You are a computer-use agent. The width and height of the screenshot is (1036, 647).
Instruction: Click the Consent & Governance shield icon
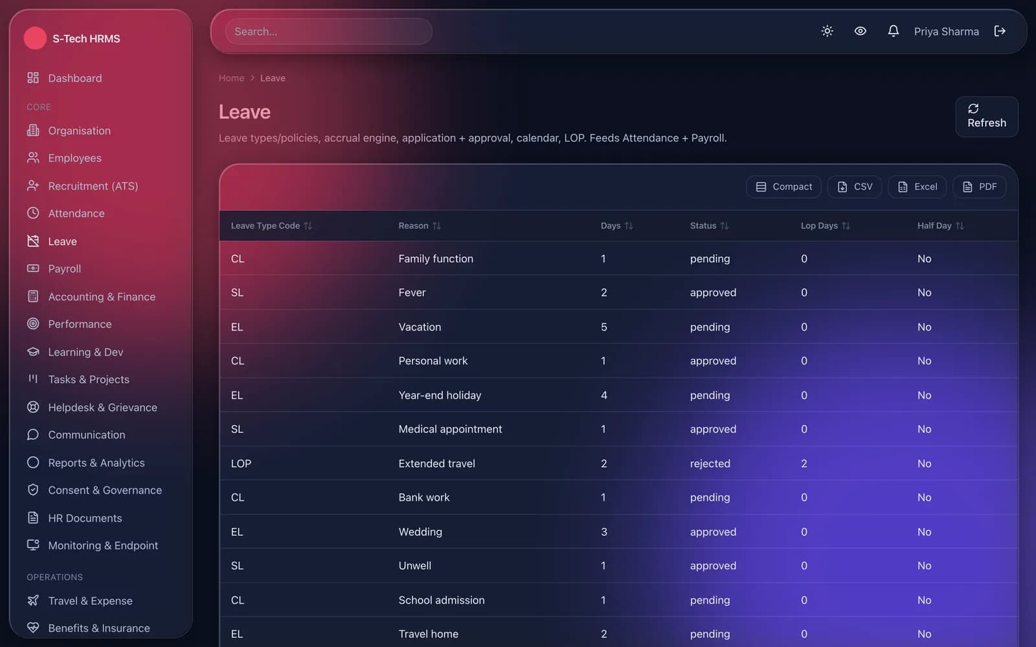pyautogui.click(x=33, y=490)
